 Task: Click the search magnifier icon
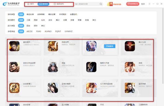pos(101,4)
